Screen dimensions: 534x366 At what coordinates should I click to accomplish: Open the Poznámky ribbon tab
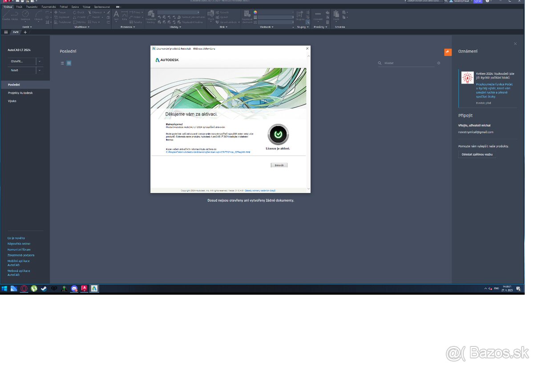[32, 7]
